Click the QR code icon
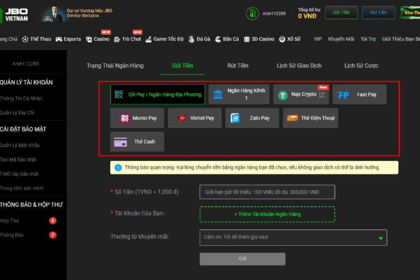 click(x=119, y=94)
